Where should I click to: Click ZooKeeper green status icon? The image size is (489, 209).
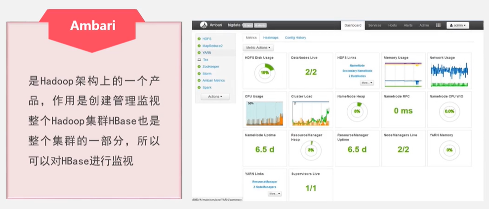tap(199, 66)
